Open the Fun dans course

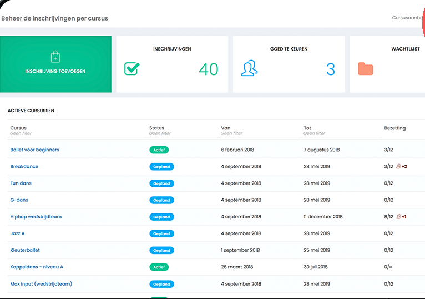(x=21, y=183)
